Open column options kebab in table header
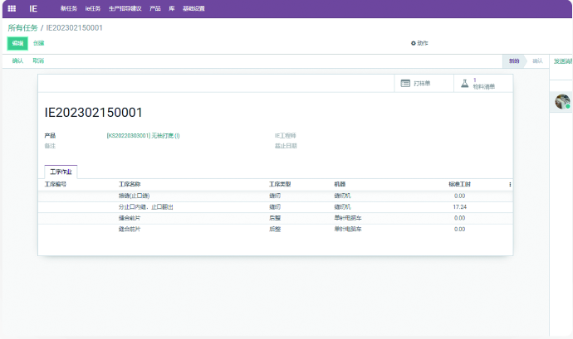573x339 pixels. pyautogui.click(x=509, y=184)
